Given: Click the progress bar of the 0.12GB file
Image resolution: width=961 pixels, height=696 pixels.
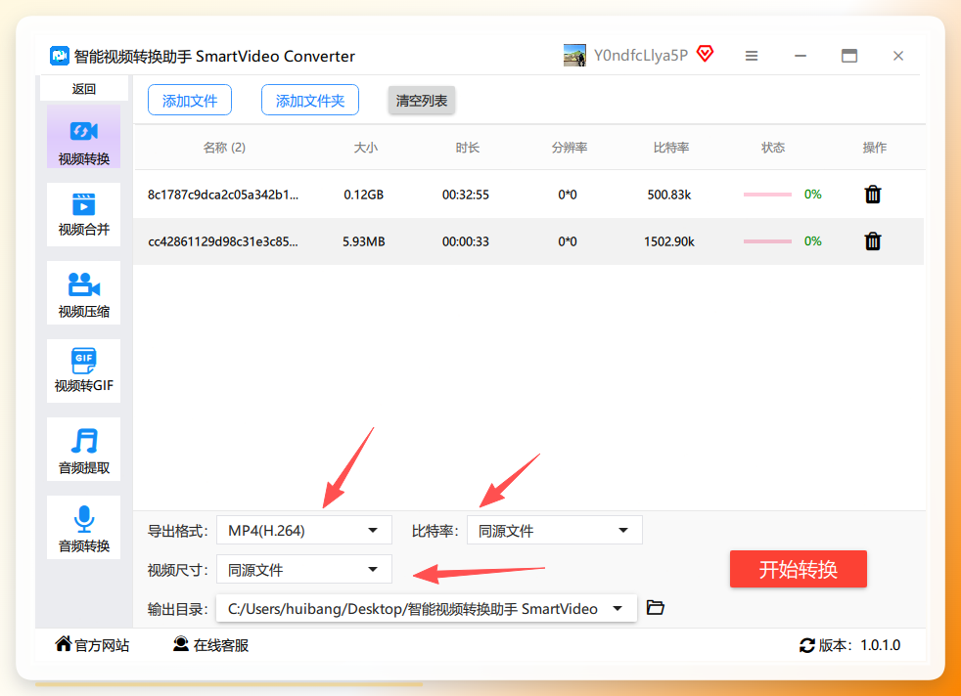Looking at the screenshot, I should pyautogui.click(x=767, y=195).
